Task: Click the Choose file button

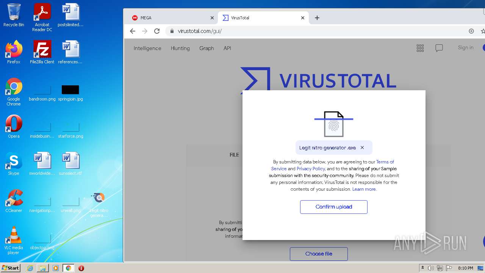Action: 319,254
